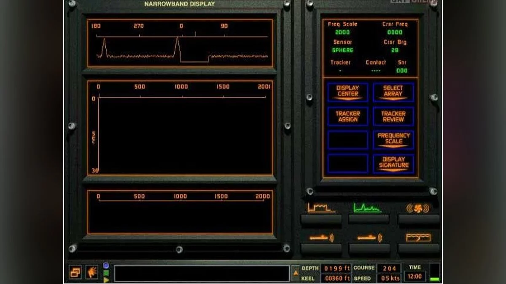This screenshot has height=284, width=506.
Task: Click the Display Center button
Action: [x=348, y=92]
